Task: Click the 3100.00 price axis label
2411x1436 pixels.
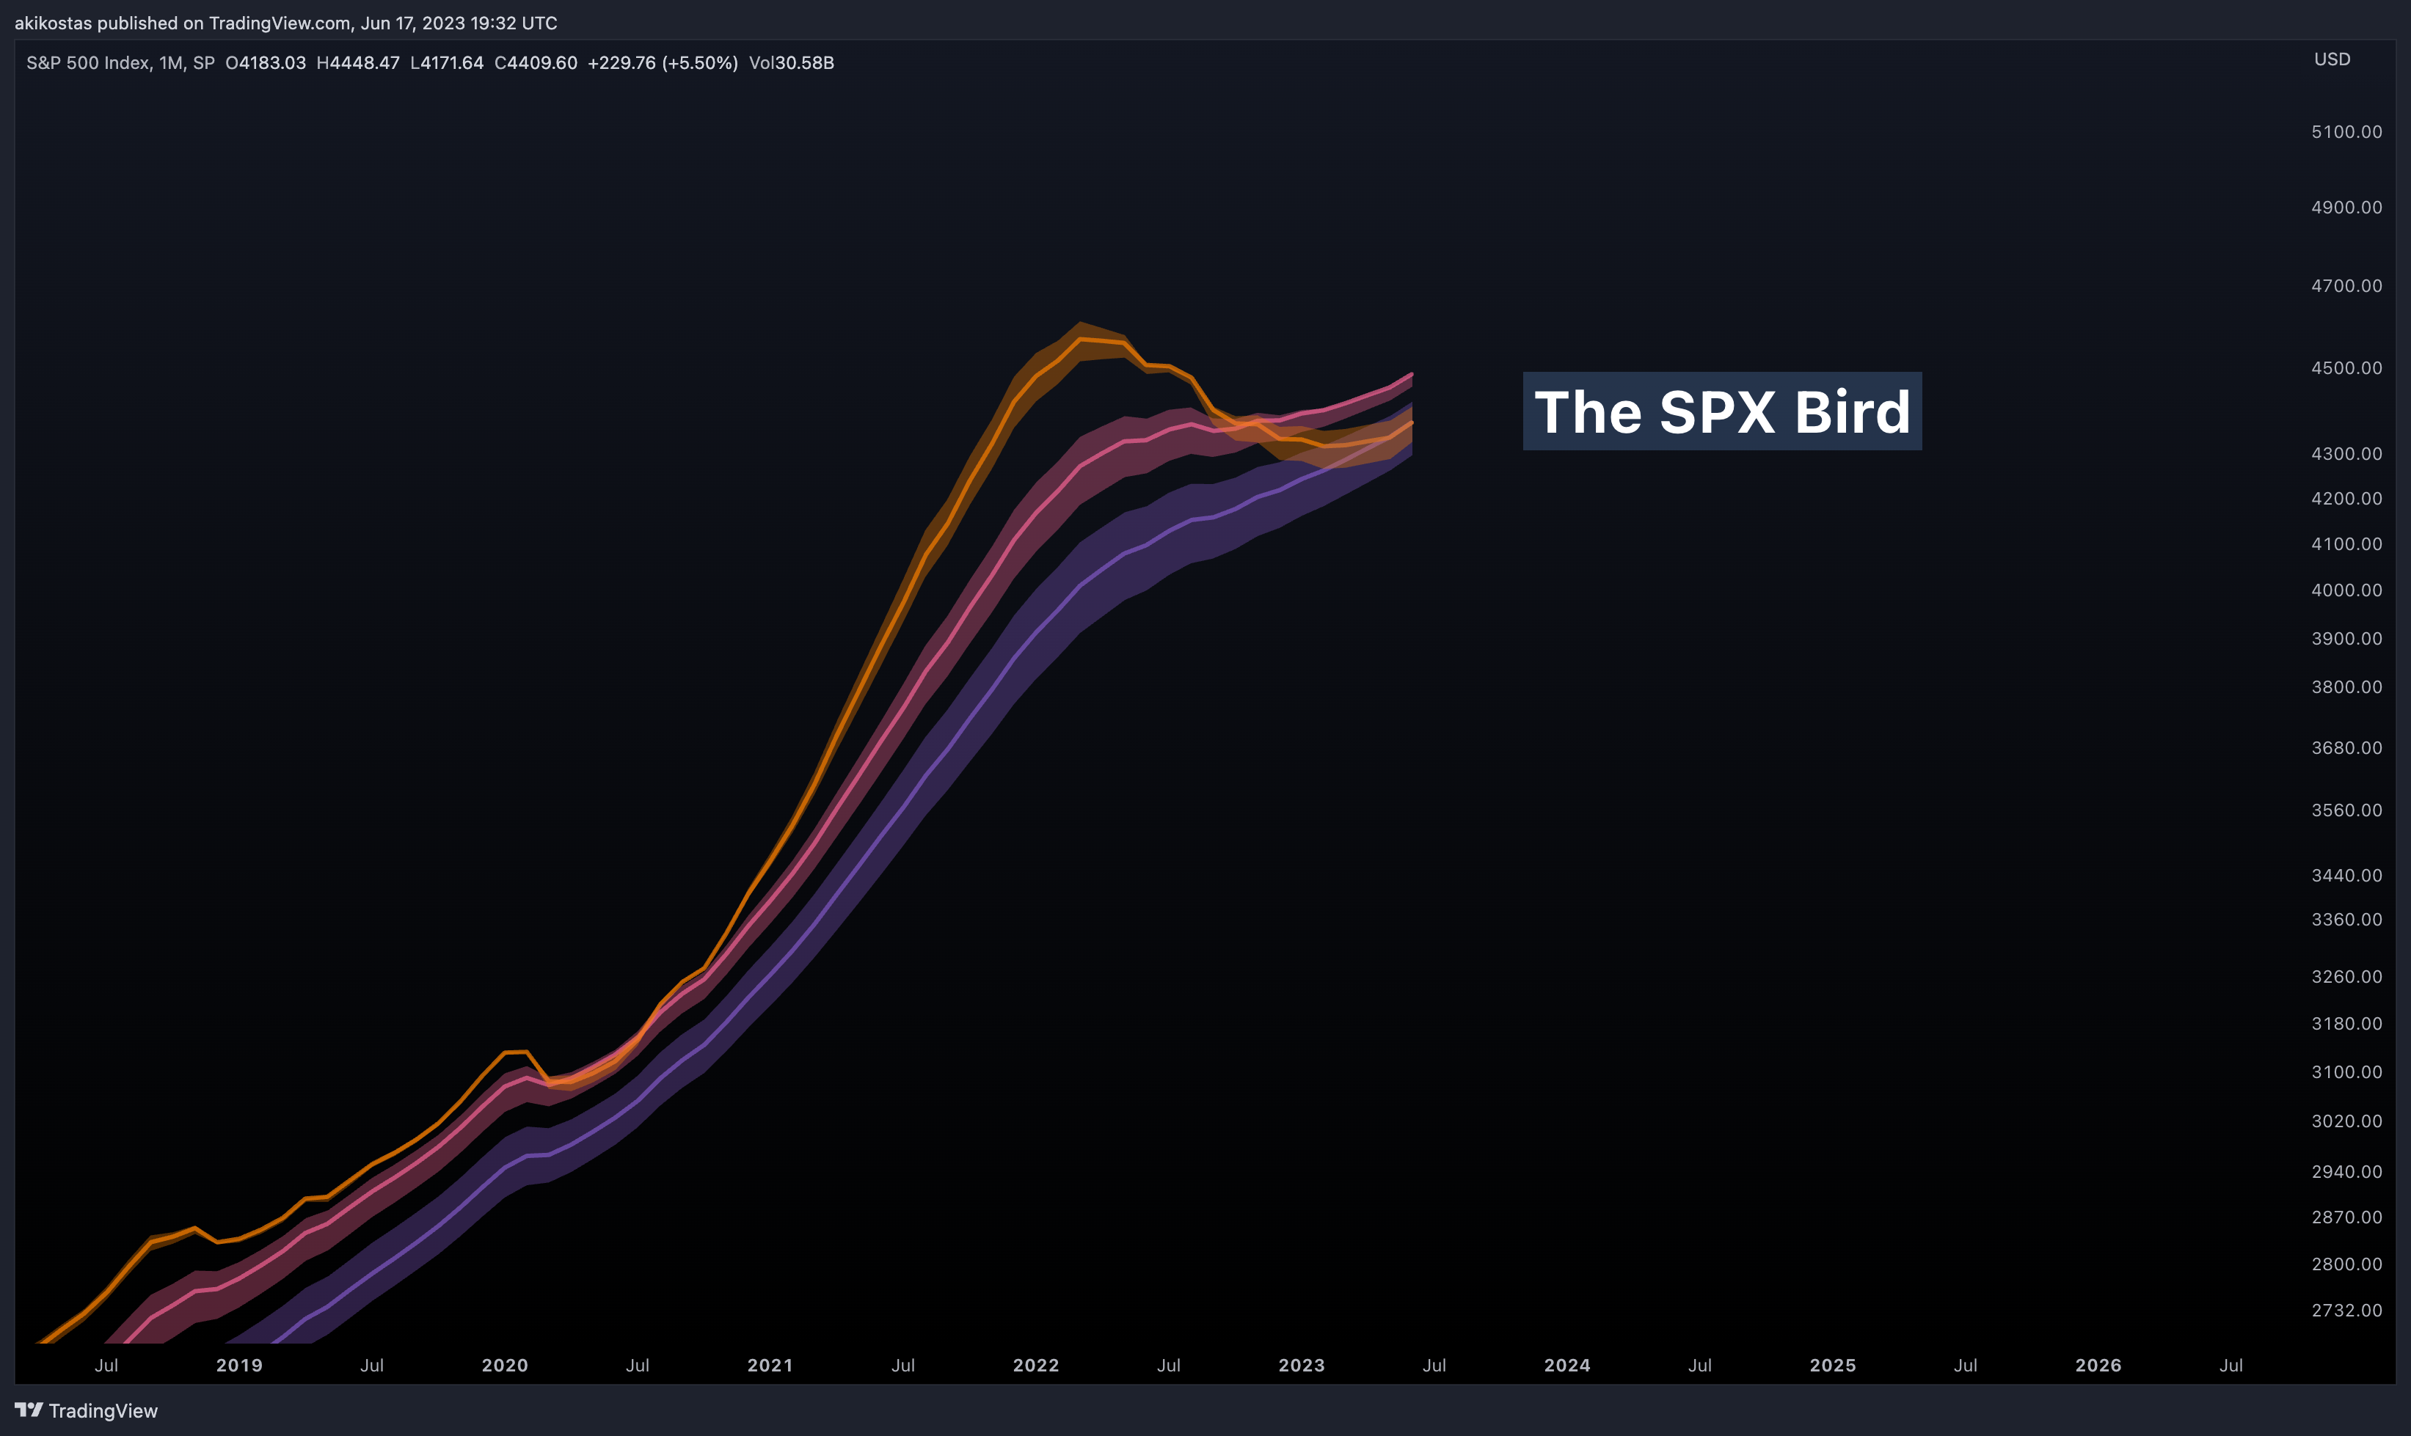Action: tap(2346, 1072)
